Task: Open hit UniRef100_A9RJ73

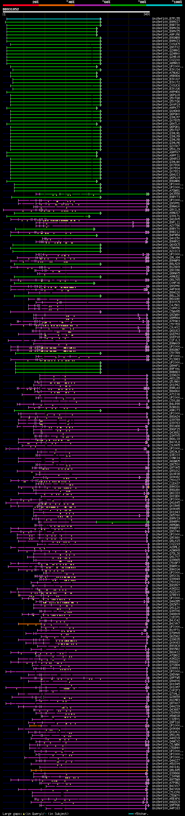Action: click(x=166, y=410)
